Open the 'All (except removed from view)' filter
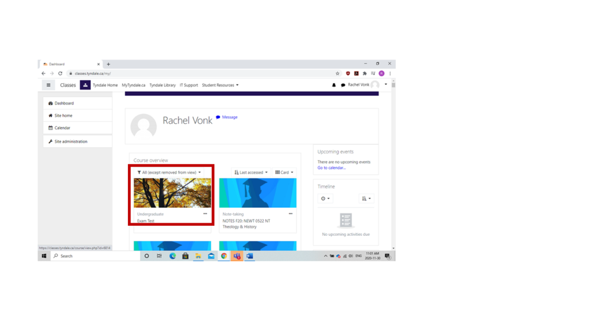Image resolution: width=589 pixels, height=331 pixels. coord(169,172)
